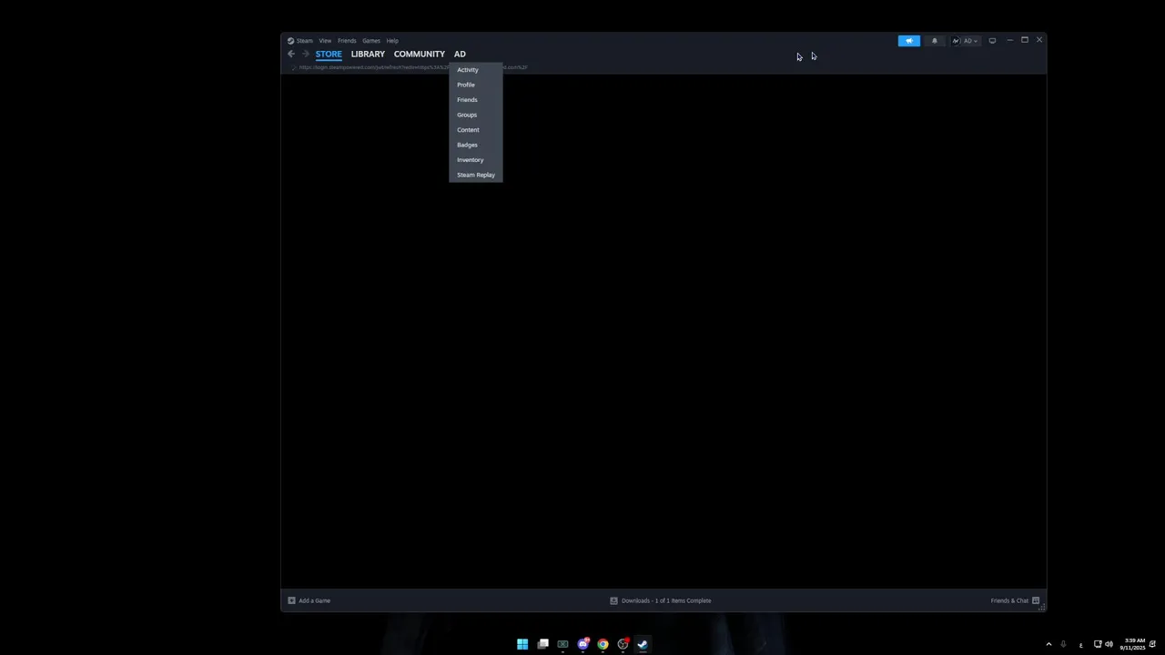Open the Help menu
The height and width of the screenshot is (655, 1165).
pyautogui.click(x=392, y=41)
